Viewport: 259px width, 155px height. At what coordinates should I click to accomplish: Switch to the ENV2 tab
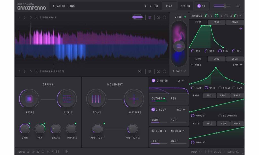(217, 22)
